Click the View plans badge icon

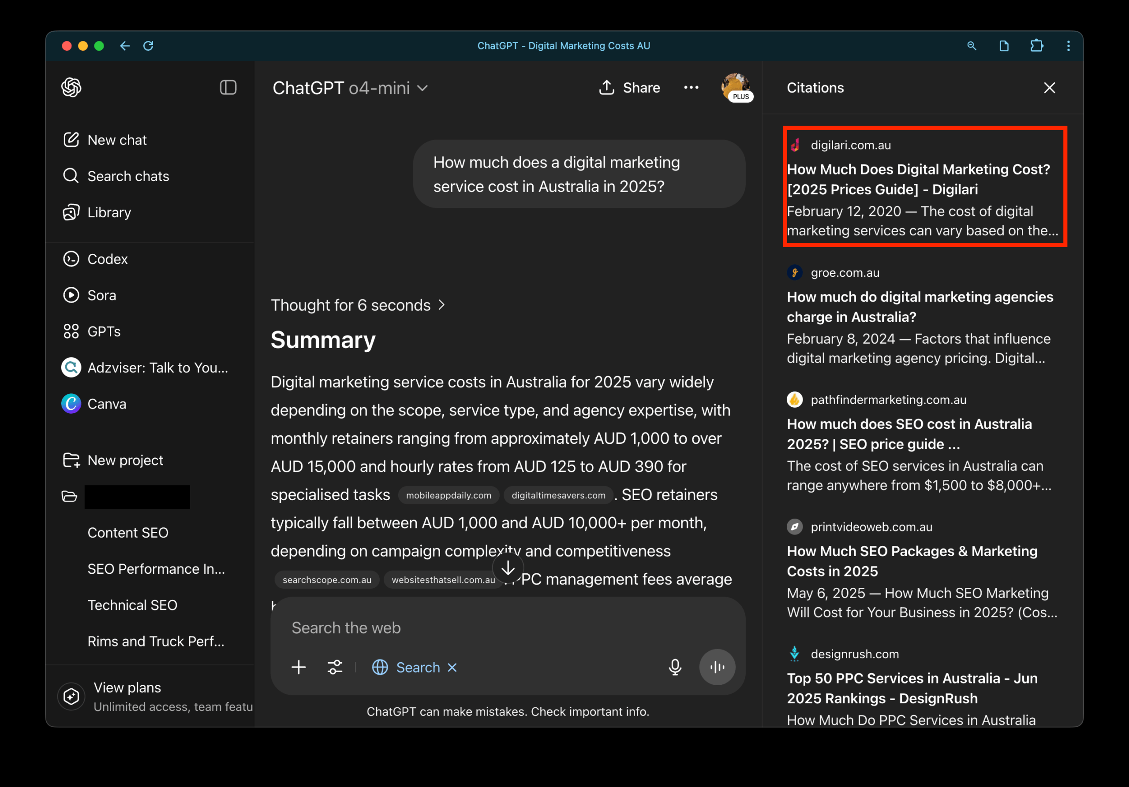[x=71, y=696]
